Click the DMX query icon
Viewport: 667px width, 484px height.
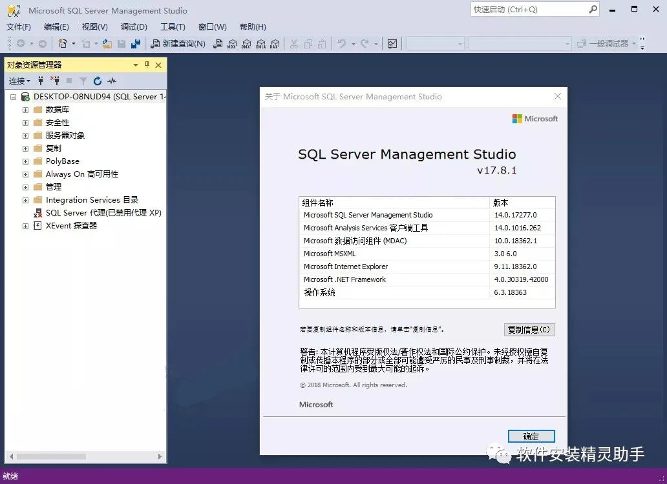coord(246,44)
